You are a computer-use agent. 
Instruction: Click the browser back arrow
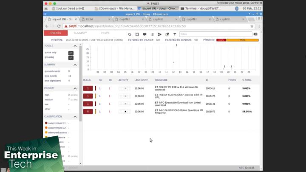(47, 26)
